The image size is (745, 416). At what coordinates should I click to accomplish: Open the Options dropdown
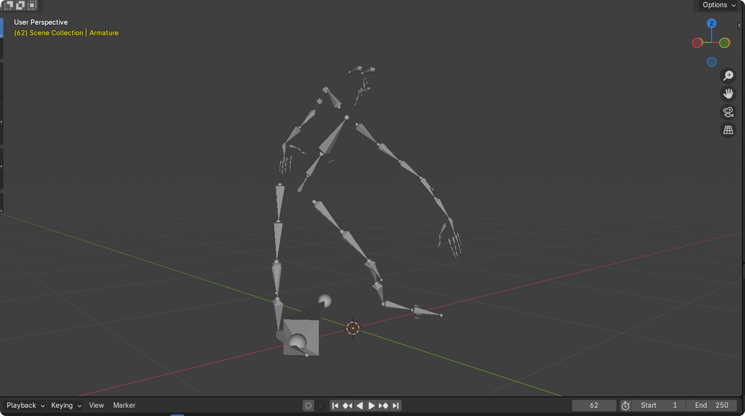pyautogui.click(x=719, y=5)
